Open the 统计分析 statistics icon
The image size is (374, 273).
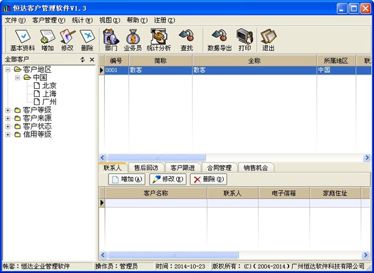click(158, 40)
